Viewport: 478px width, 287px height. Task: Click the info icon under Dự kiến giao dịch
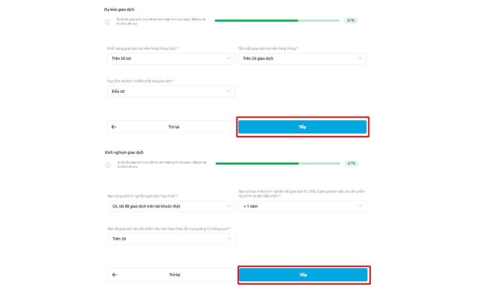click(x=108, y=22)
